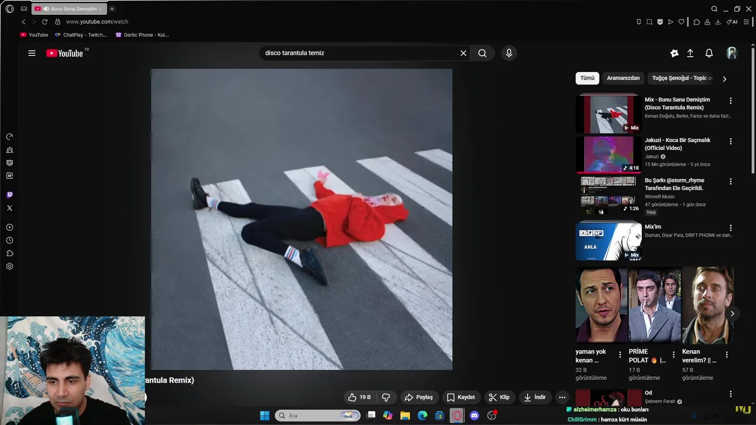Open the YouTube guide hamburger menu
The image size is (756, 425).
click(32, 53)
